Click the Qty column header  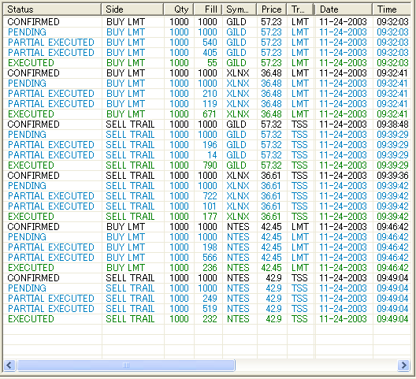point(179,9)
